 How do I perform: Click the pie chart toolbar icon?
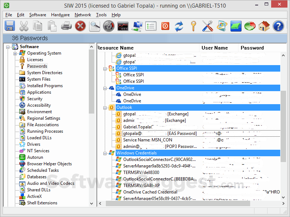(x=250, y=26)
